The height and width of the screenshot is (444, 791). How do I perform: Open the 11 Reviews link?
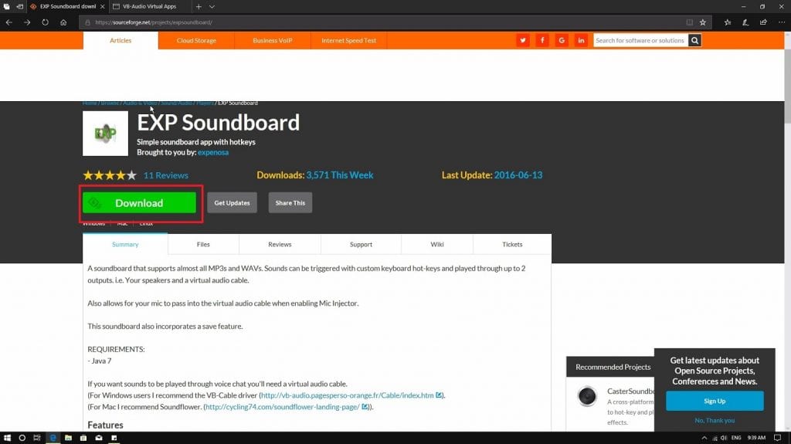coord(165,175)
